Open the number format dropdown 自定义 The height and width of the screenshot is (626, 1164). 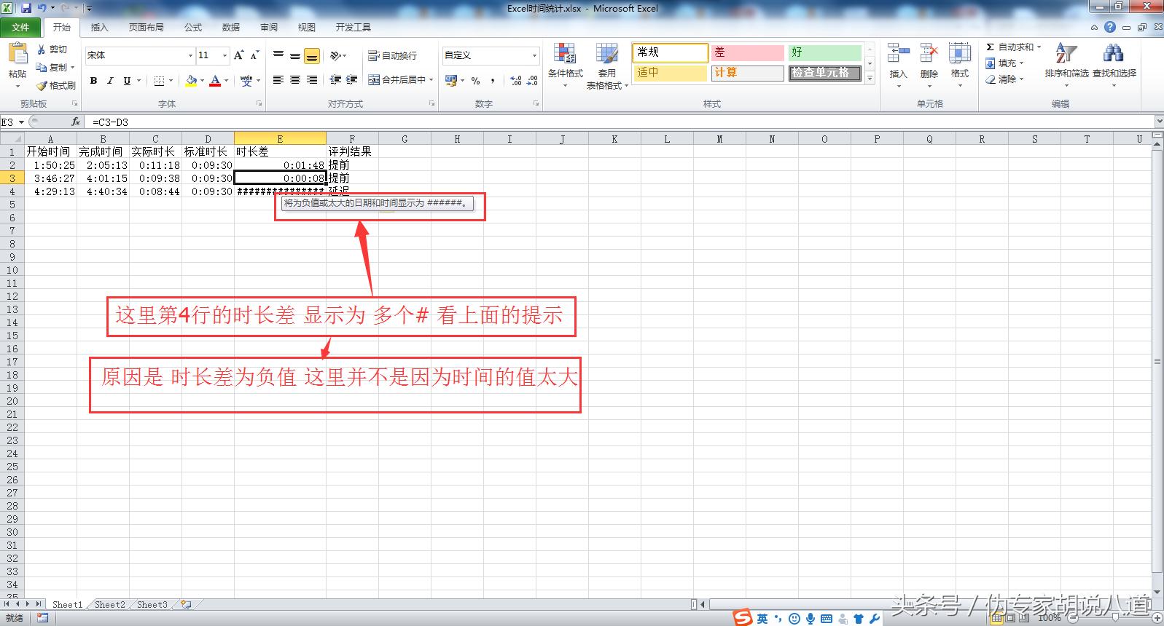tap(534, 55)
